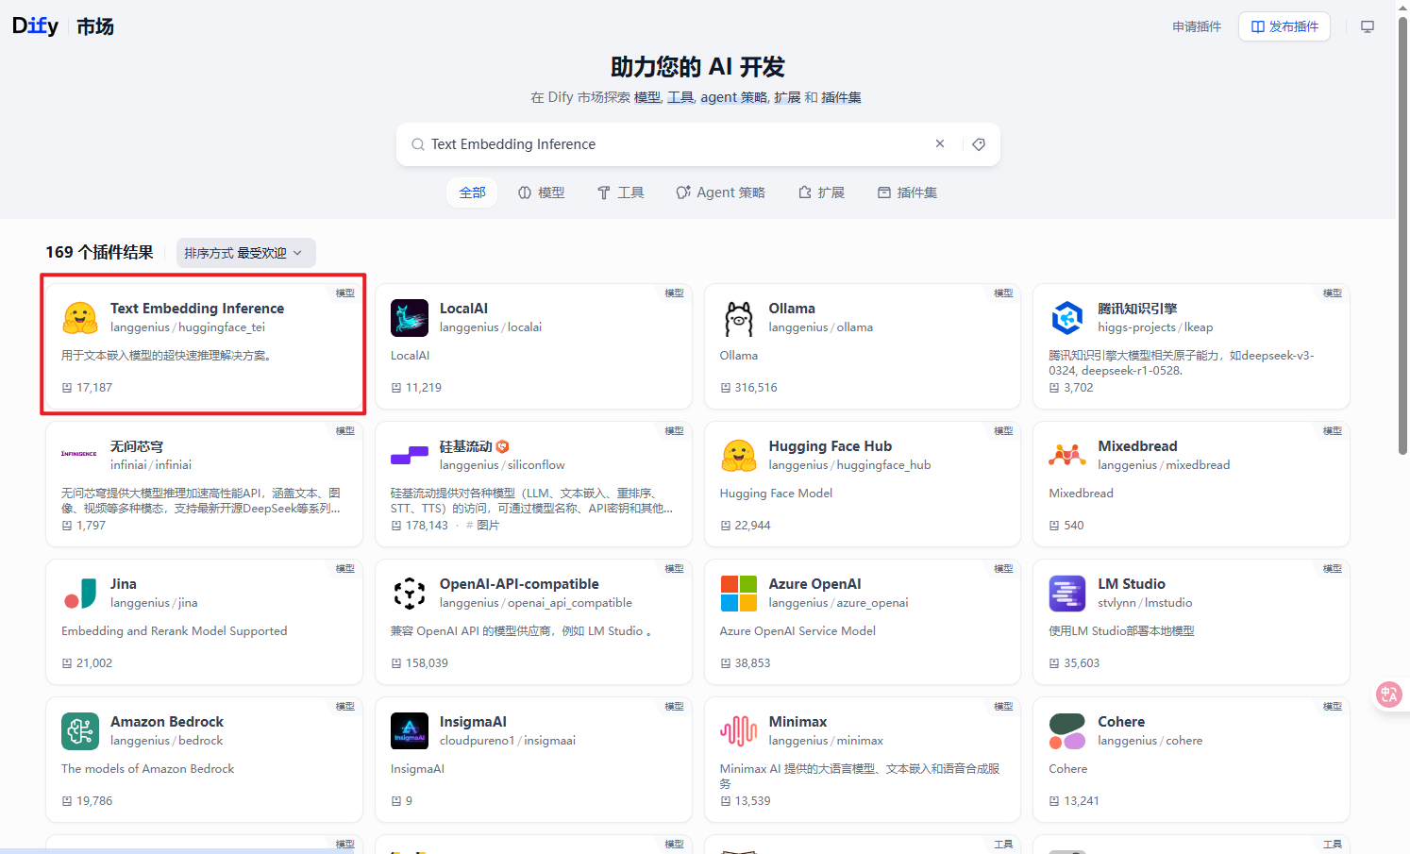Open the Dify logo home link

36,25
